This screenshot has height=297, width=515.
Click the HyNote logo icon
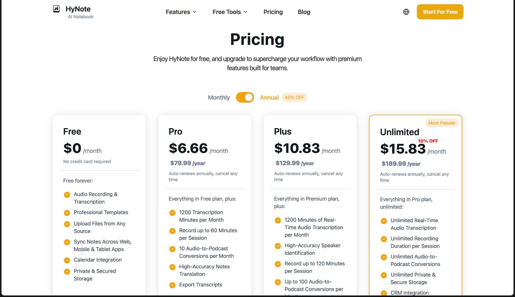[x=56, y=9]
